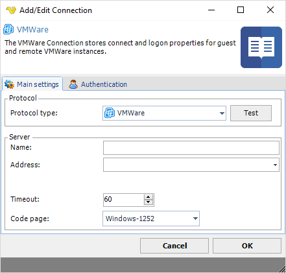Click the server Name input field

(x=191, y=148)
